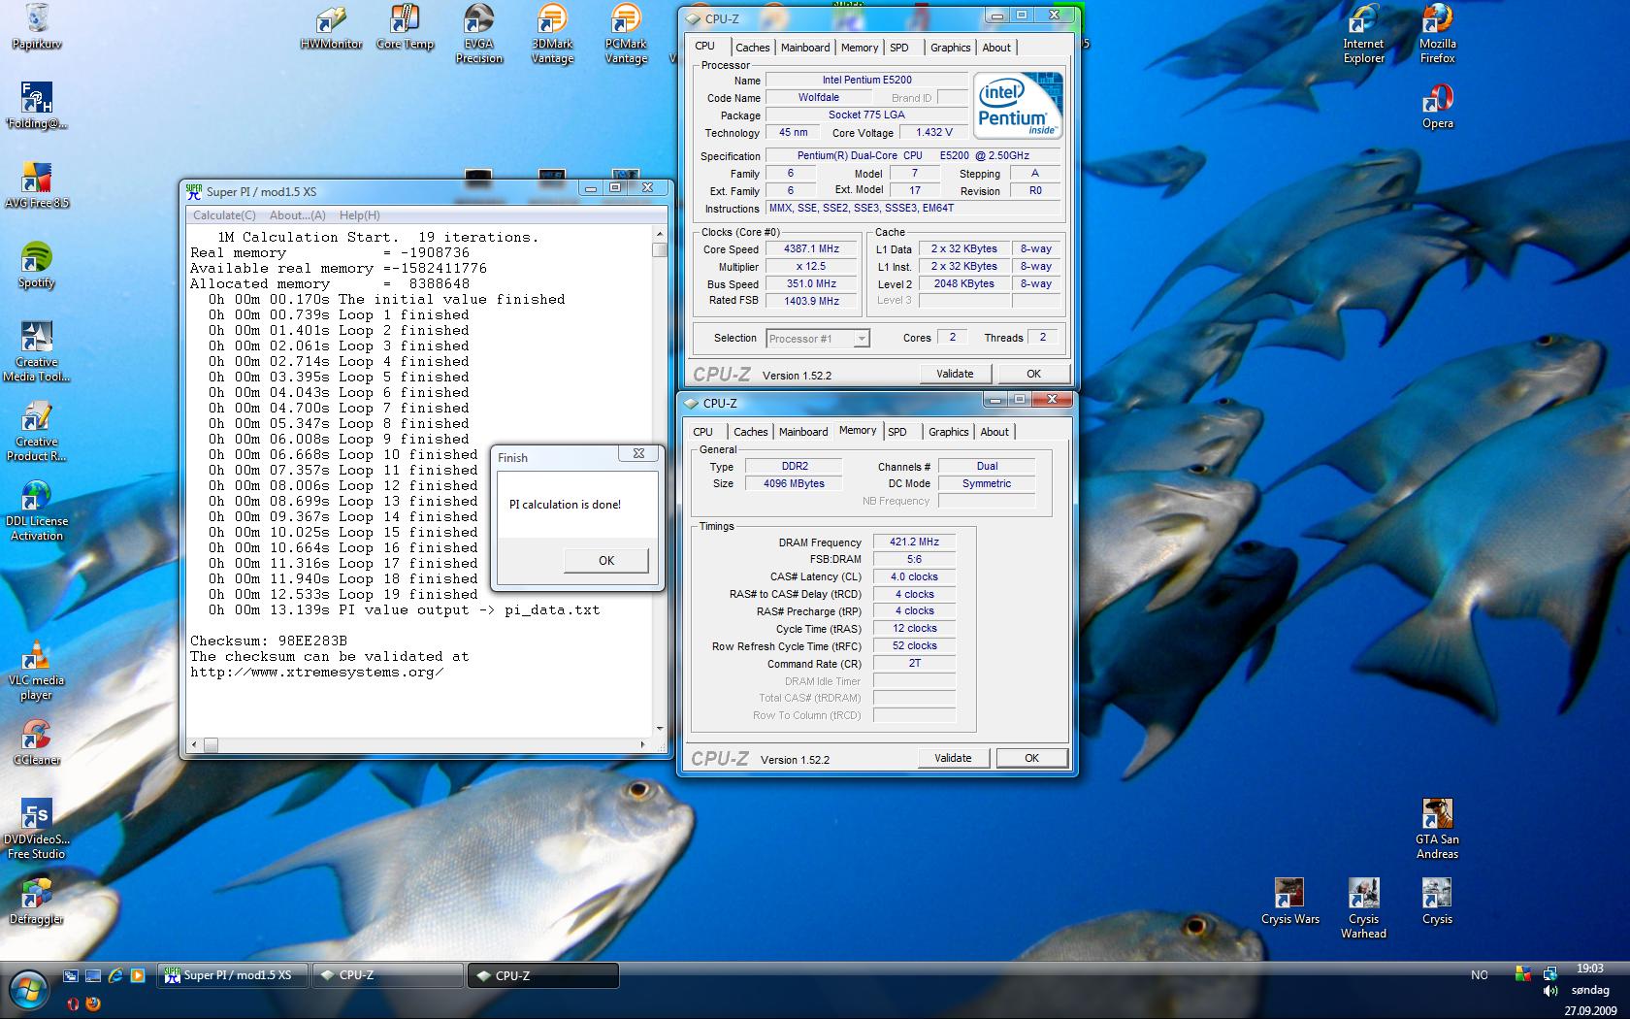Open the network icon in system tray
The image size is (1630, 1019).
coord(1549,973)
